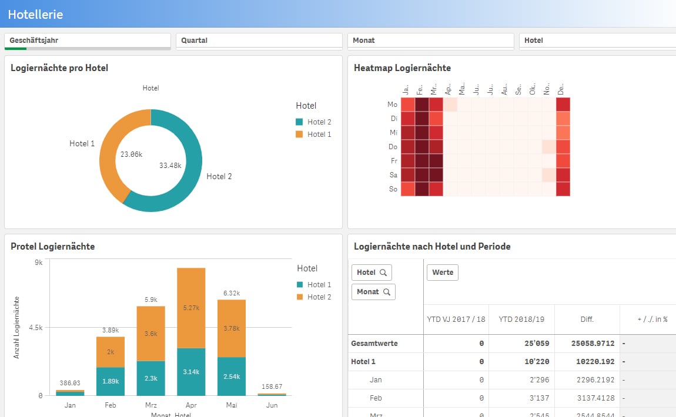Open the Geschäftsjahr filter pane

click(x=88, y=41)
